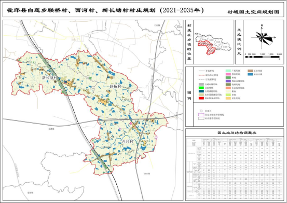
Task: Click the orange residential land legend swatch
Action: [x=228, y=98]
